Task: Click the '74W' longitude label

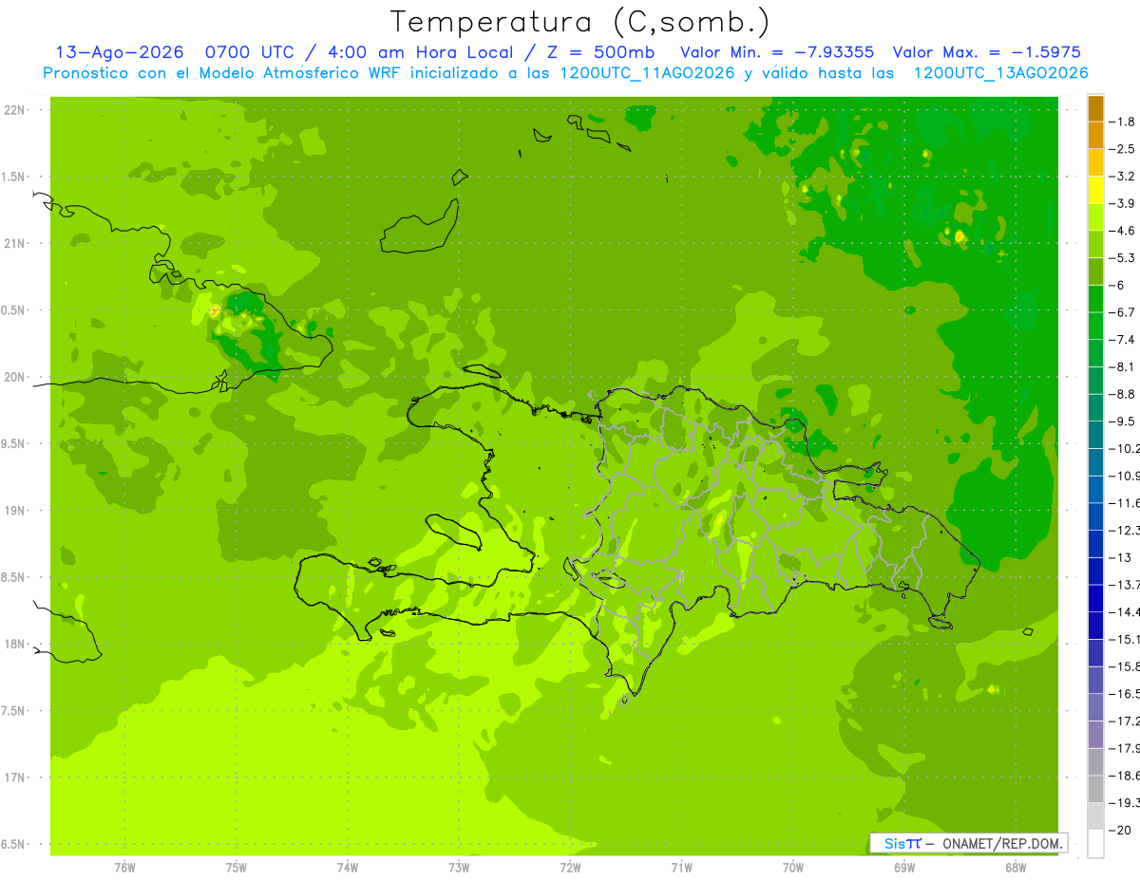Action: (348, 867)
